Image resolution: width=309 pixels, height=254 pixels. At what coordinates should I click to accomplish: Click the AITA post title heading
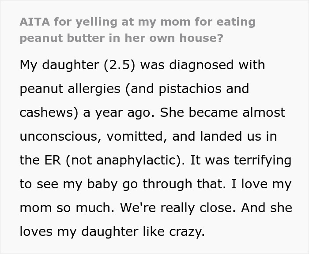point(137,30)
